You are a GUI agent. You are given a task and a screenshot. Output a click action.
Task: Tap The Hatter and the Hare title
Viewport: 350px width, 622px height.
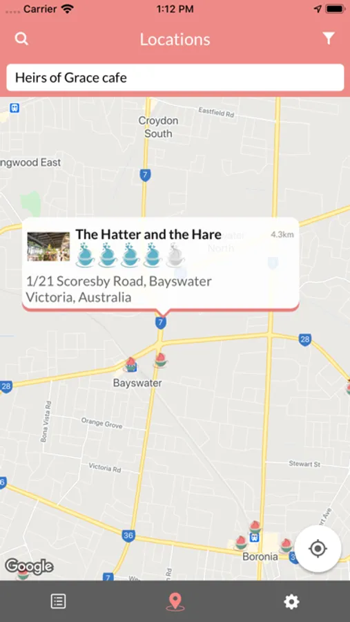coord(148,234)
